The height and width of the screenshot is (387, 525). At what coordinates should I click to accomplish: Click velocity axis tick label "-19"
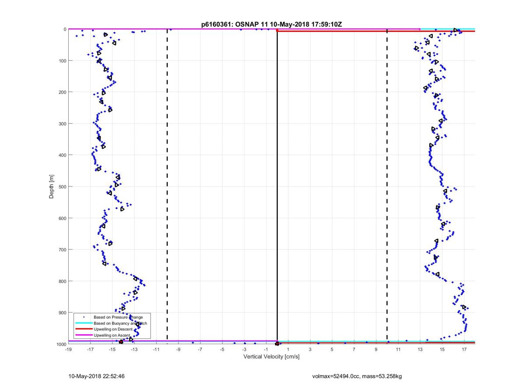(68, 349)
